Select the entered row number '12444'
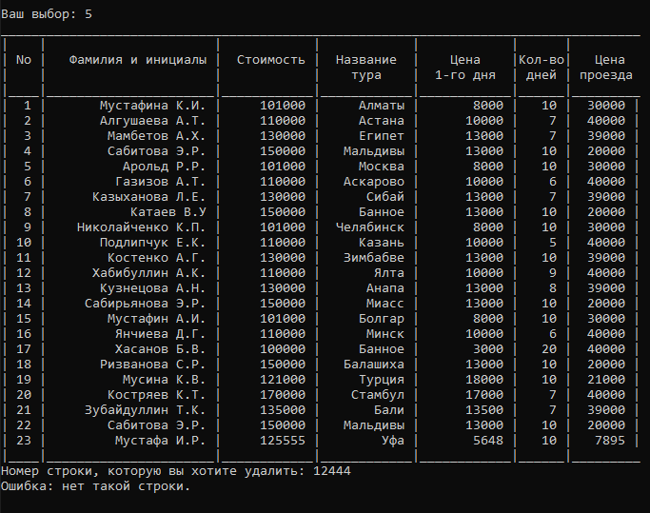This screenshot has height=513, width=650. tap(332, 471)
